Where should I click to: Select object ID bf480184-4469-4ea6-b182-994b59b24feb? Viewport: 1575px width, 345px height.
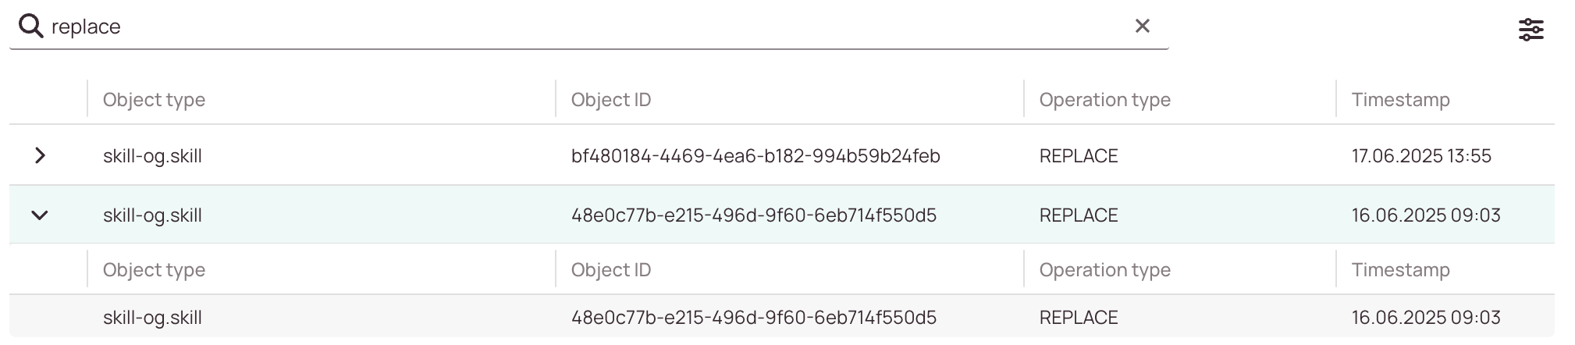point(756,156)
